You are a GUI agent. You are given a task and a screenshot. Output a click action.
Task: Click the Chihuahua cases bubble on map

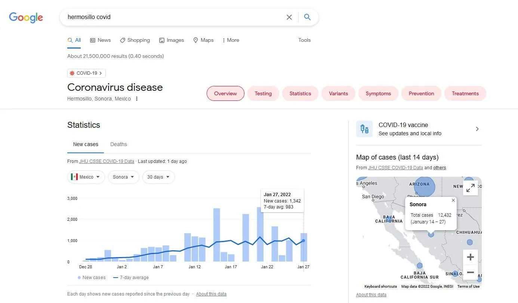click(x=470, y=242)
